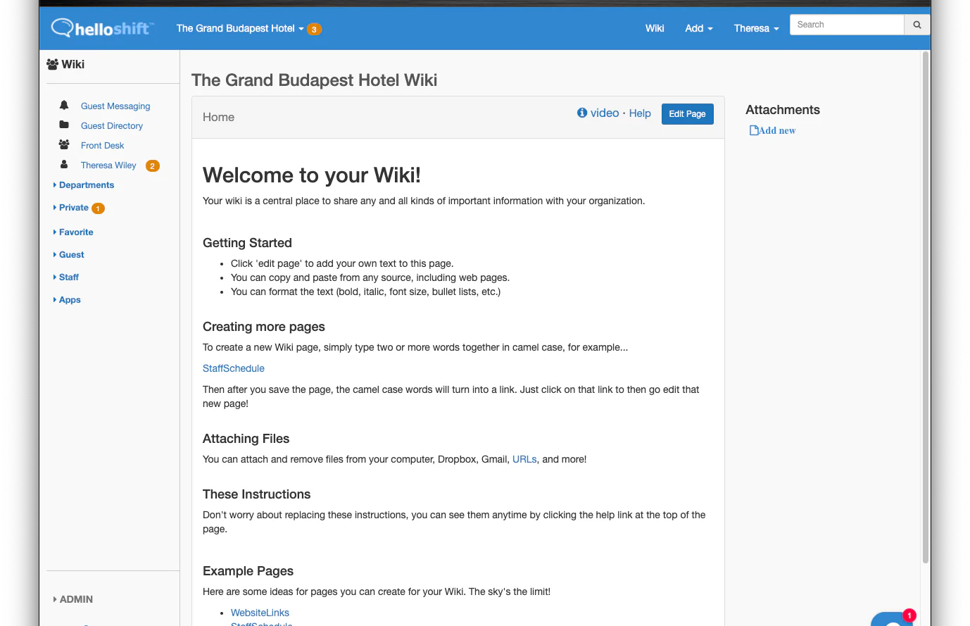Click the file icon beside Add new

point(754,130)
